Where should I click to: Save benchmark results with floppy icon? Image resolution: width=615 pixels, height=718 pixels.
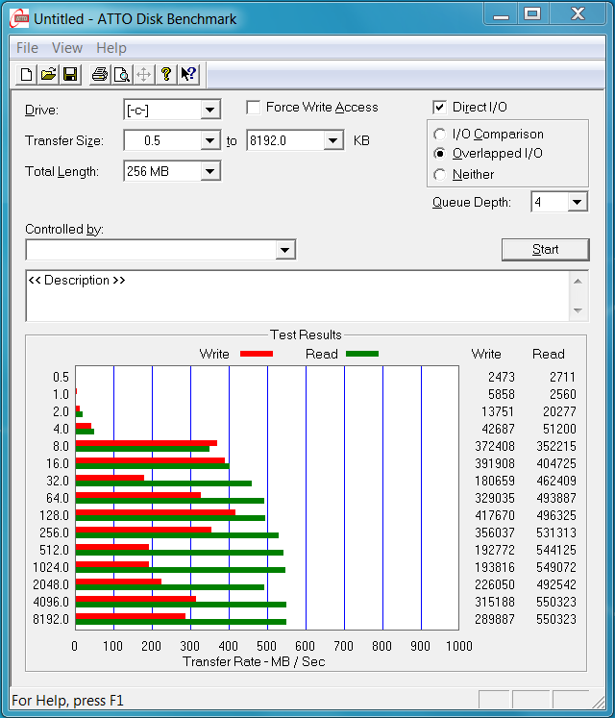70,74
